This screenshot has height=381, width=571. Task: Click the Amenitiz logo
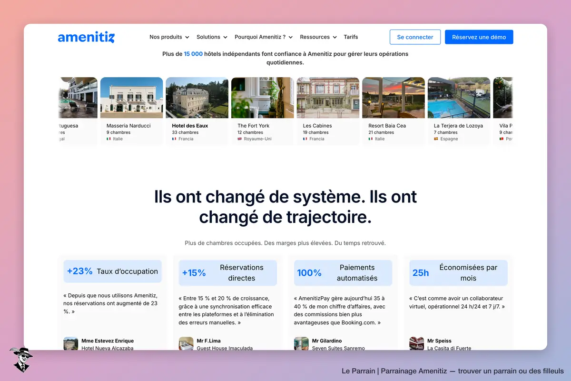(x=86, y=37)
